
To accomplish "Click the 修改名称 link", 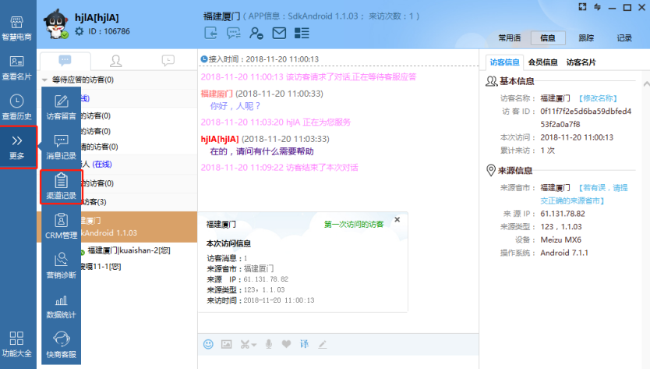I will coord(598,98).
